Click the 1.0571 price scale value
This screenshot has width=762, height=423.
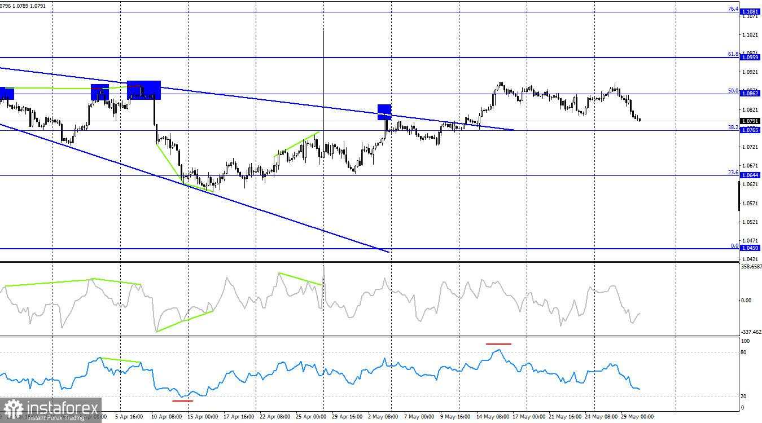coord(751,204)
